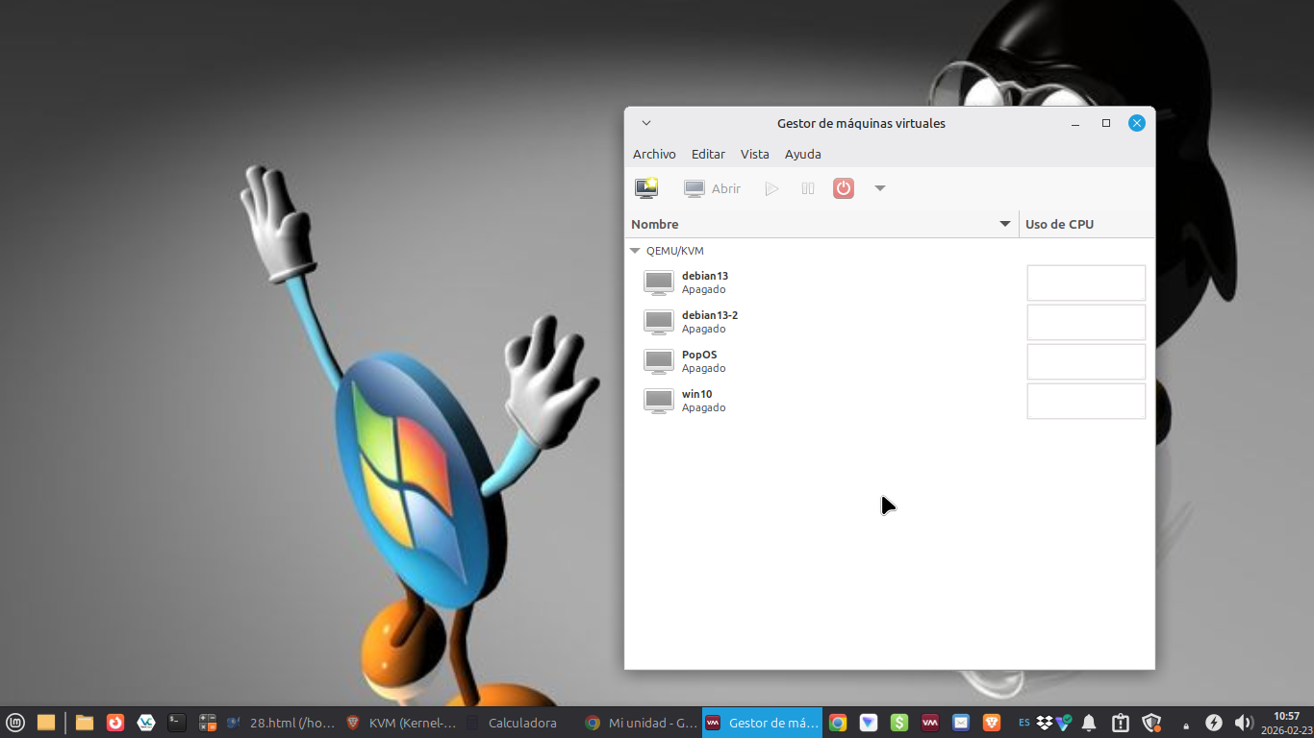Launch the terminal from the taskbar
The width and height of the screenshot is (1314, 738).
[176, 723]
